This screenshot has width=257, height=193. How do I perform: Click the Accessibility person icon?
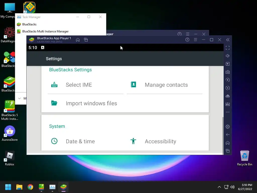[133, 141]
